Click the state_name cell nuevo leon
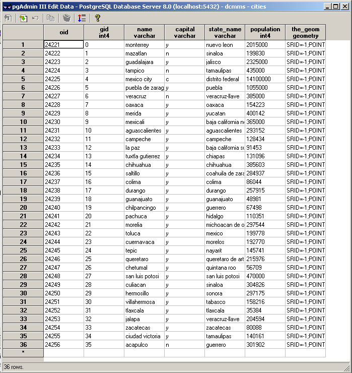The image size is (352, 373). pyautogui.click(x=225, y=45)
